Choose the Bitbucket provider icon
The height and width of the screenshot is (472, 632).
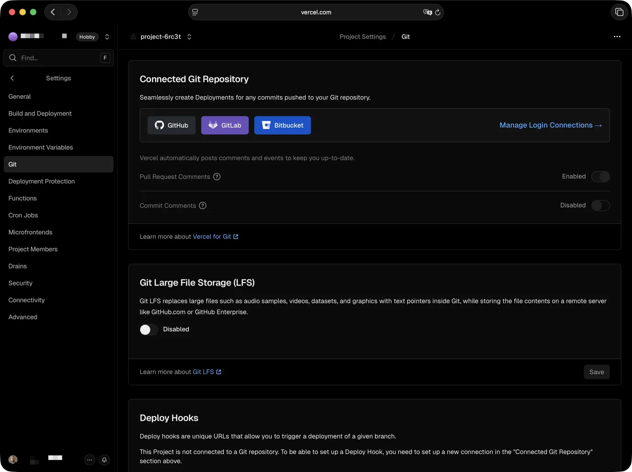click(266, 125)
